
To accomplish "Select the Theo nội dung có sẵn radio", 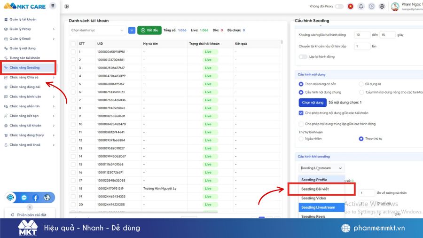I will (301, 84).
